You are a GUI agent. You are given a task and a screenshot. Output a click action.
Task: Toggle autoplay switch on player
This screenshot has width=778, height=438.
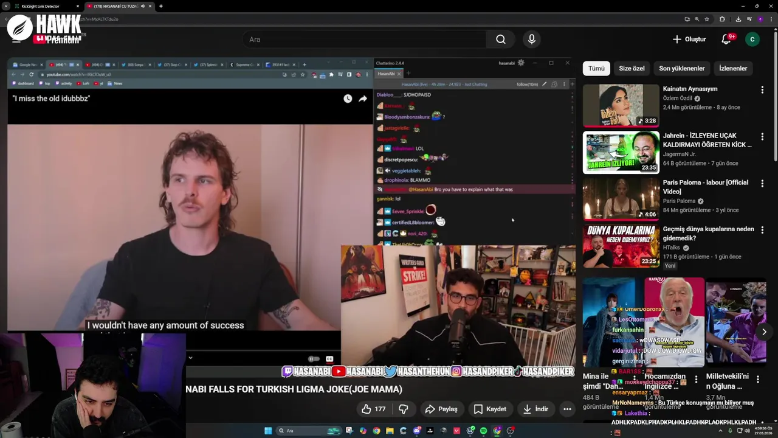click(x=314, y=359)
